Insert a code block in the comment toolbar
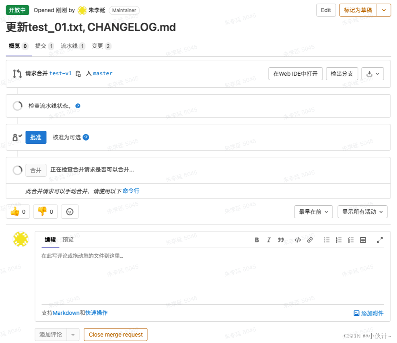The height and width of the screenshot is (343, 397). point(298,240)
